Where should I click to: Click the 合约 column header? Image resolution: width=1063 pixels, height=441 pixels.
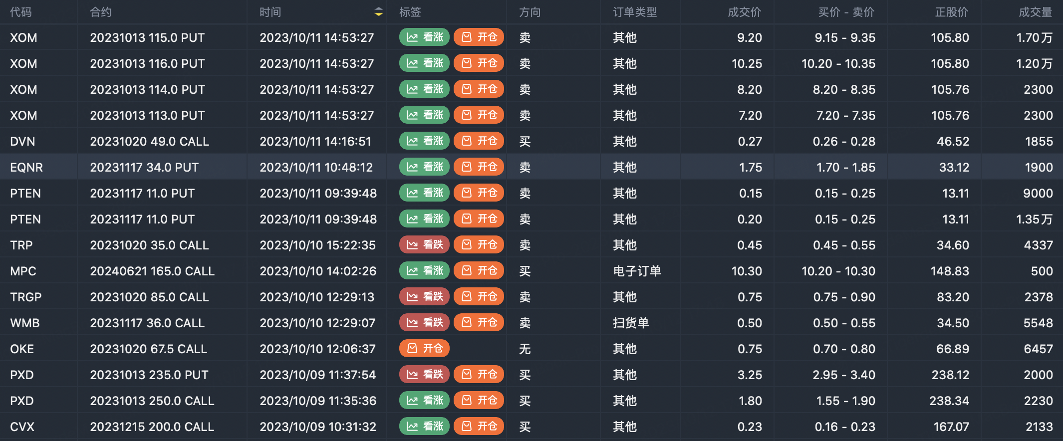(x=101, y=12)
